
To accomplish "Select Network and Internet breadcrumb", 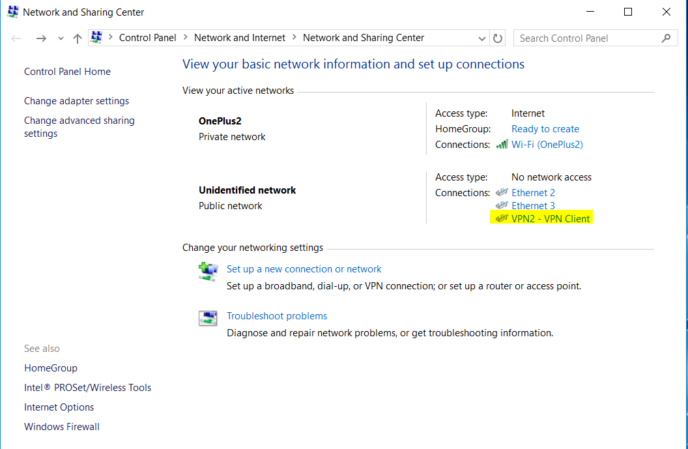I will point(240,38).
